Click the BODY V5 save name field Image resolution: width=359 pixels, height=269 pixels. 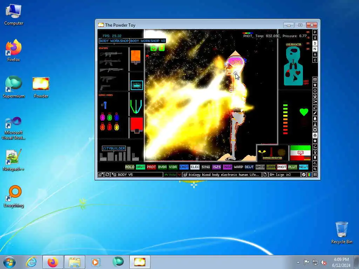pos(137,174)
